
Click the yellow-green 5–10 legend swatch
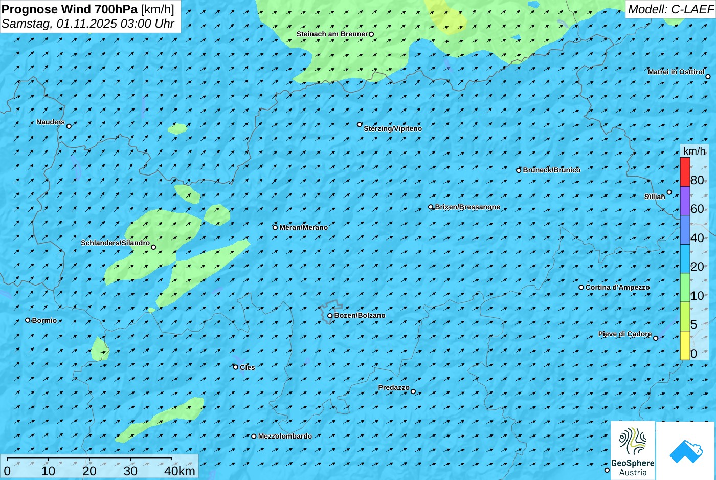(x=685, y=316)
